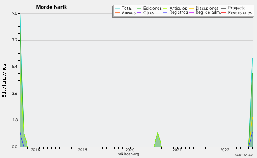Click the red Reversiones line swatch
Image resolution: width=257 pixels, height=158 pixels.
pos(224,12)
